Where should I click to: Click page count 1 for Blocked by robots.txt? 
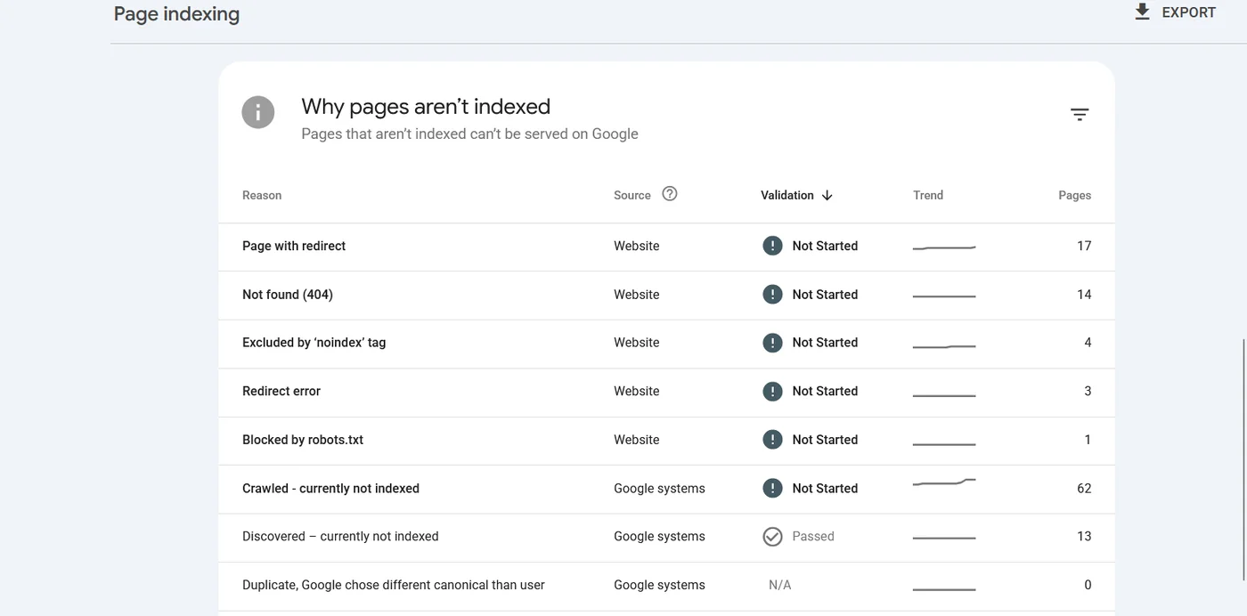(1088, 440)
